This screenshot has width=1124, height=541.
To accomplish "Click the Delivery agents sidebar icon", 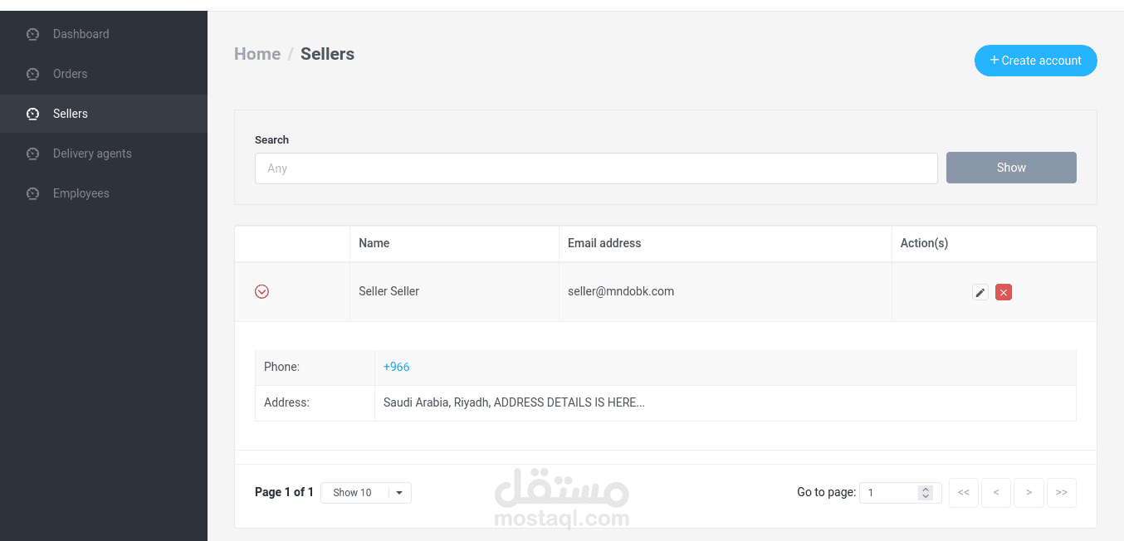I will (x=33, y=154).
